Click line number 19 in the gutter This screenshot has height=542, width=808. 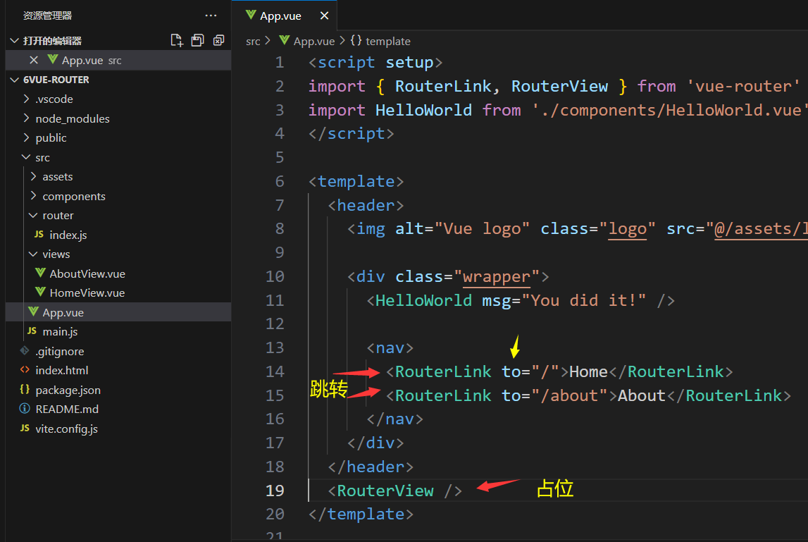click(275, 491)
